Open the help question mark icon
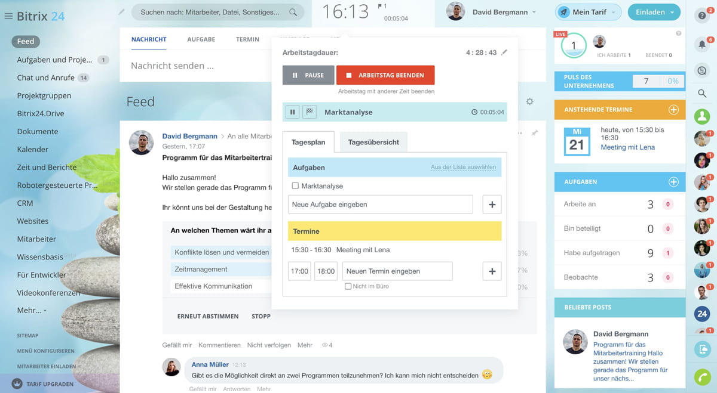Image resolution: width=717 pixels, height=393 pixels. coord(702,16)
